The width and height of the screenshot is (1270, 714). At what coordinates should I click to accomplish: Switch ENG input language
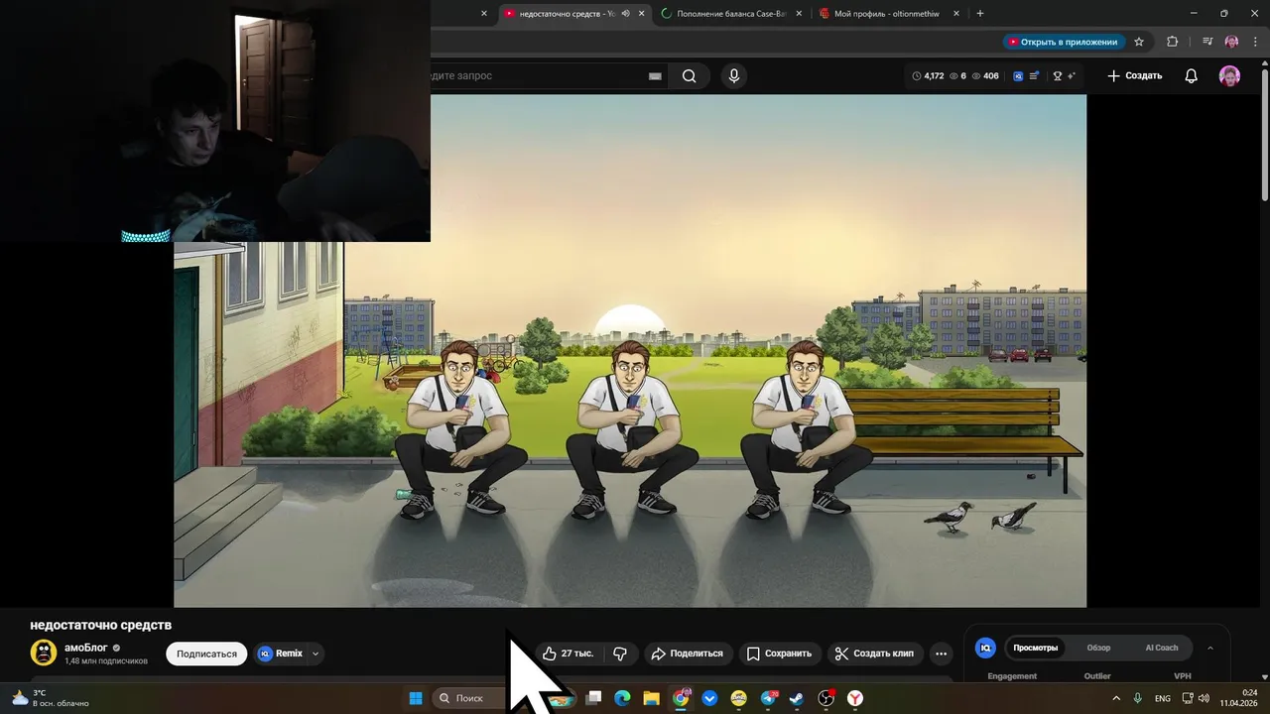[x=1162, y=698]
